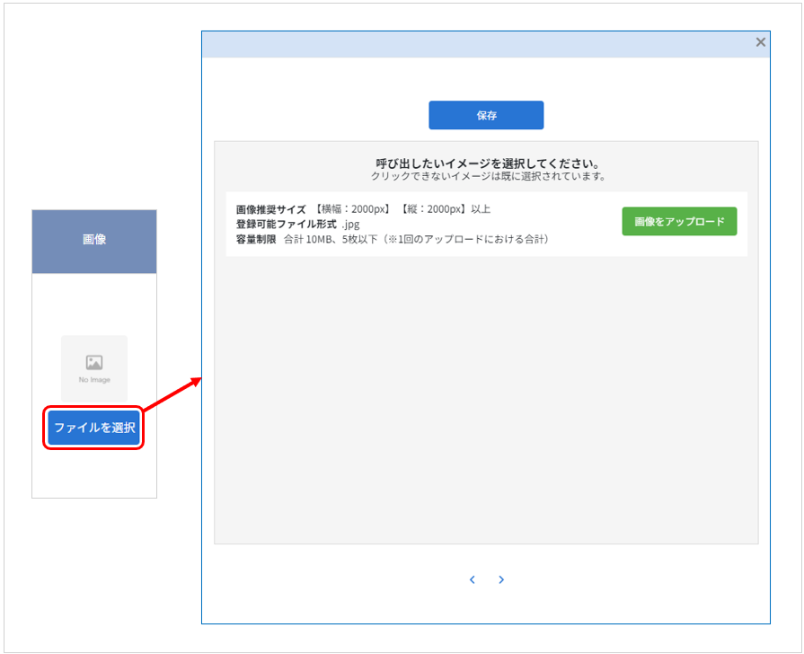The image size is (804, 654).
Task: Click the 画像 column header
Action: 94,241
